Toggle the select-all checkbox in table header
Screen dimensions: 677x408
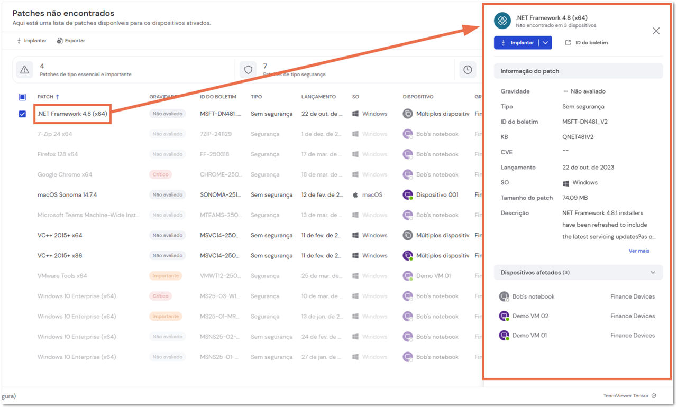tap(22, 97)
